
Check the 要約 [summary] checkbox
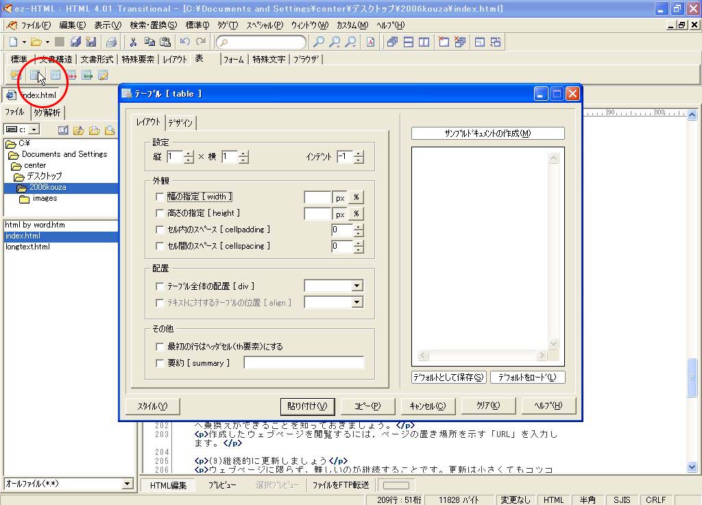159,362
